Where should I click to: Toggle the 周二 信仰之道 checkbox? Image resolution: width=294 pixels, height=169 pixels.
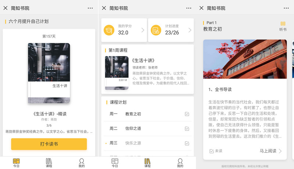187,129
